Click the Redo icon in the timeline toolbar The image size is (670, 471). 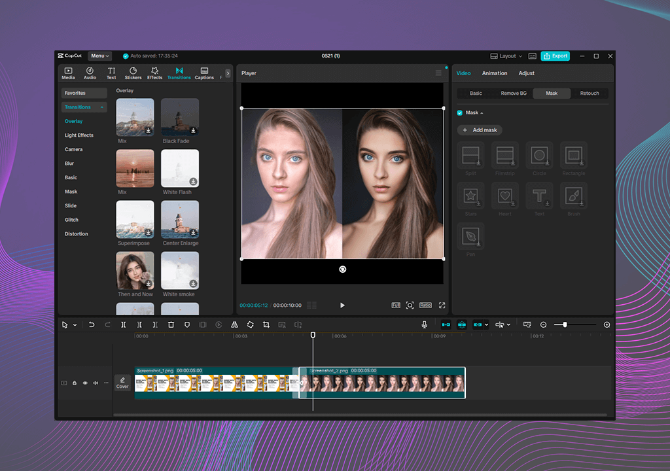108,325
